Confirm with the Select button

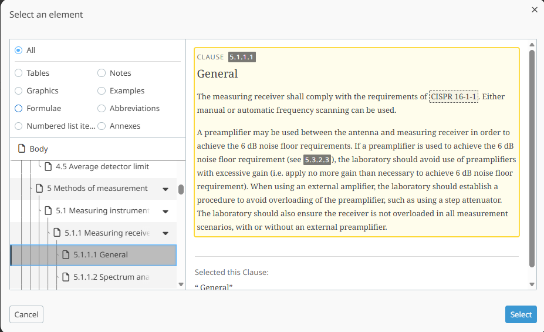click(x=521, y=314)
